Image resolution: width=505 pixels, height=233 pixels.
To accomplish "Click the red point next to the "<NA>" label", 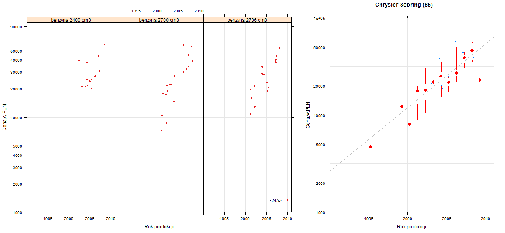I will click(x=288, y=200).
